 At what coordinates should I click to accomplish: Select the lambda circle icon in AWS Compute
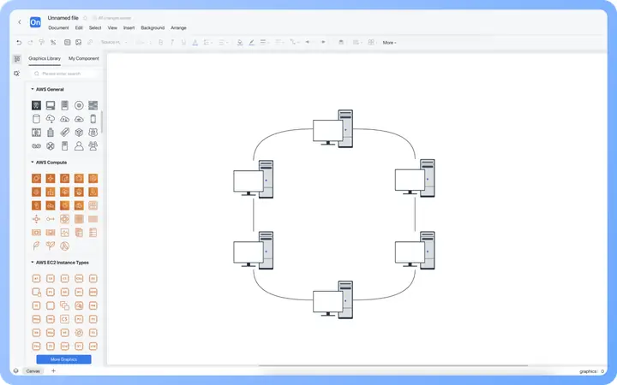[x=64, y=246]
